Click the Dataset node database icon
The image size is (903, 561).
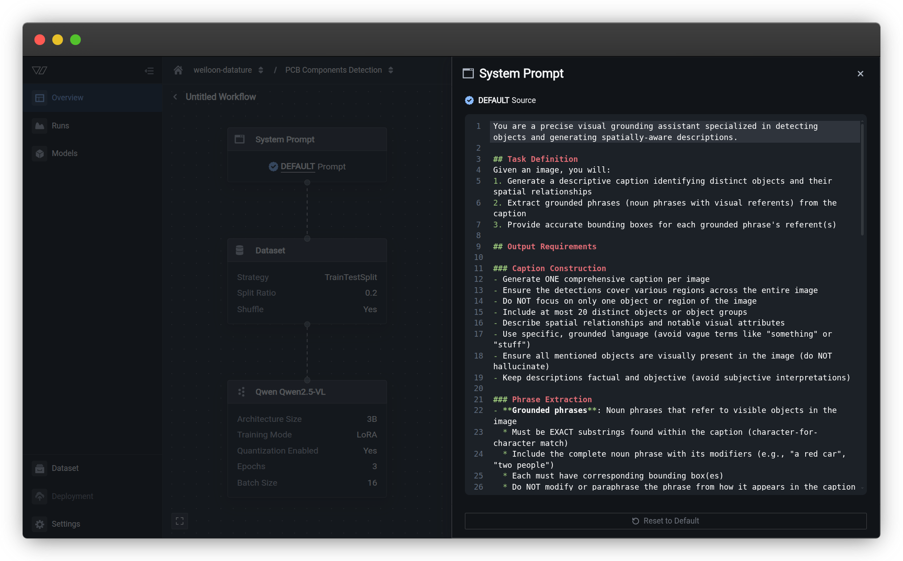point(240,250)
